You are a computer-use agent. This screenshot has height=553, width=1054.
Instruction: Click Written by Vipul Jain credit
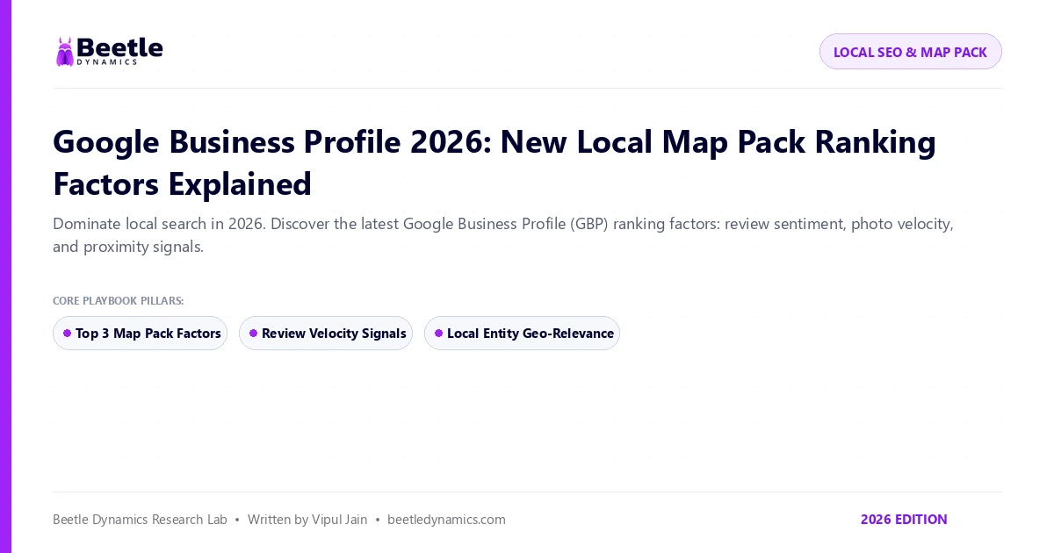[x=307, y=520]
